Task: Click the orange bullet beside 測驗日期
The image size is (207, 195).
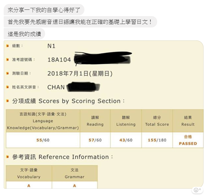Action: coord(8,73)
